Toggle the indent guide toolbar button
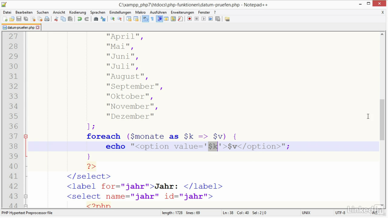Screen dimensions: 388x218 (159, 19)
